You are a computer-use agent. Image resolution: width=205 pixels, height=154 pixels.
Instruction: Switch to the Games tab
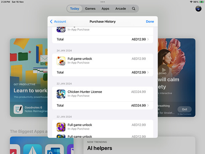coord(90,9)
